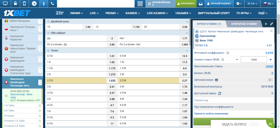Screen dimensions: 280x128
Task: Collapse the bet slip panel arrows icon
Action: 271,24
